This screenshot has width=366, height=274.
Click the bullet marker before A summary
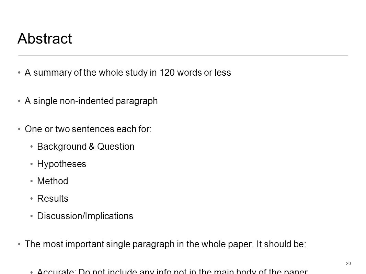[x=19, y=73]
